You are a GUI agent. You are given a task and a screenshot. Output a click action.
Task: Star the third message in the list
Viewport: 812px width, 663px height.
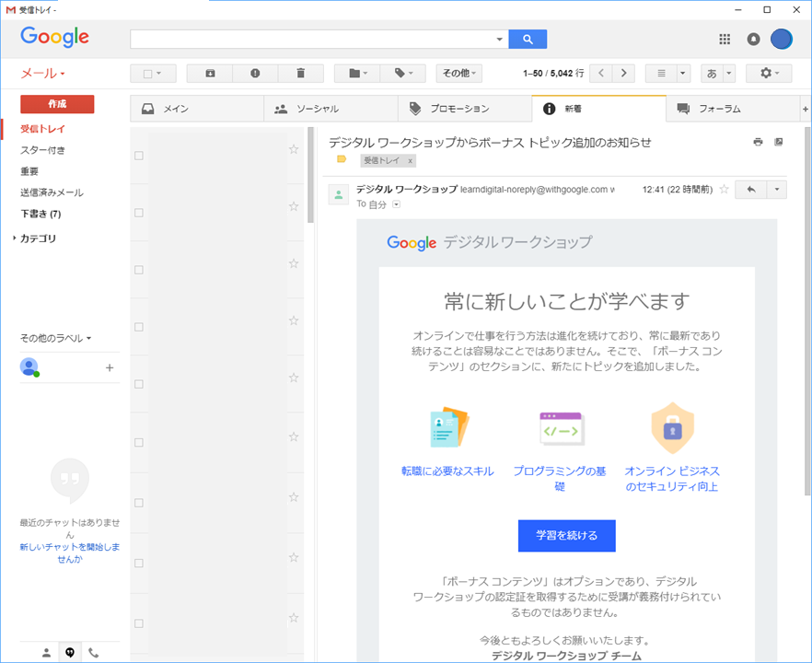[294, 263]
